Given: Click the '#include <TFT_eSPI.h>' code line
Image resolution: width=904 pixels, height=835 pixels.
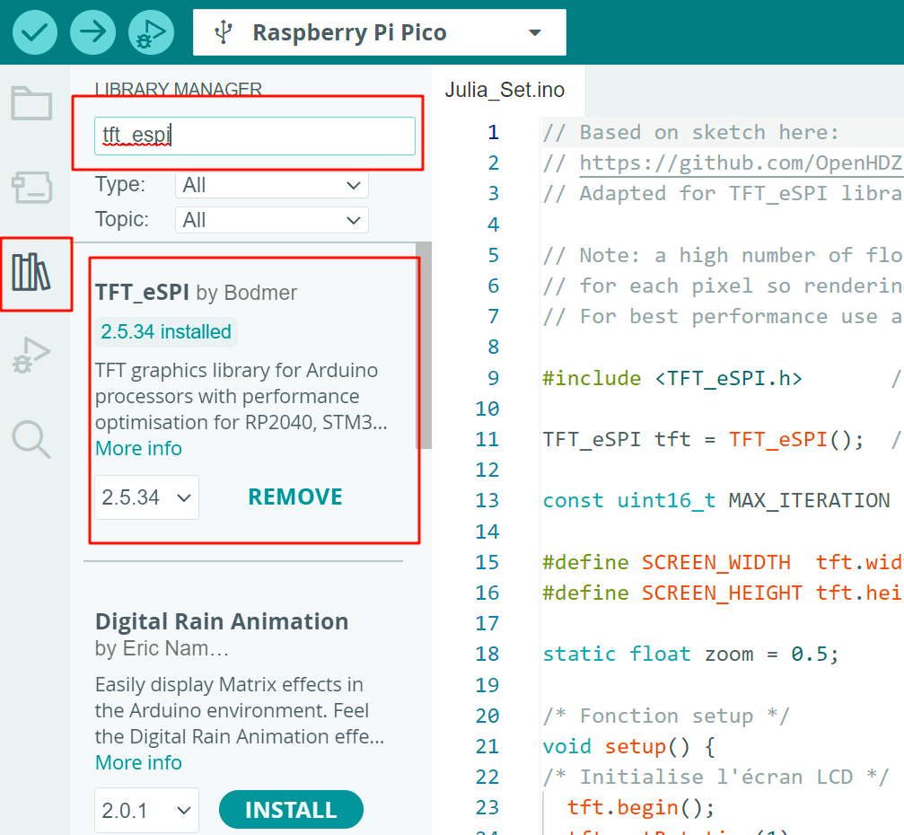Looking at the screenshot, I should coord(672,378).
